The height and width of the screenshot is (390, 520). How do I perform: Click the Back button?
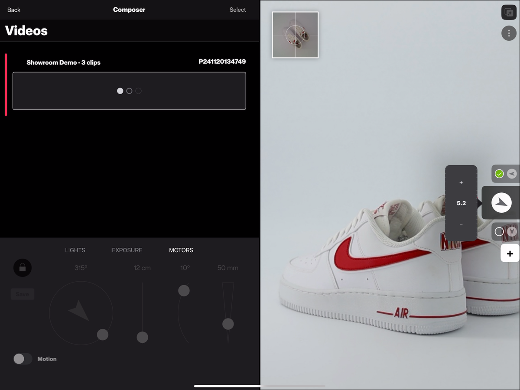pos(14,10)
